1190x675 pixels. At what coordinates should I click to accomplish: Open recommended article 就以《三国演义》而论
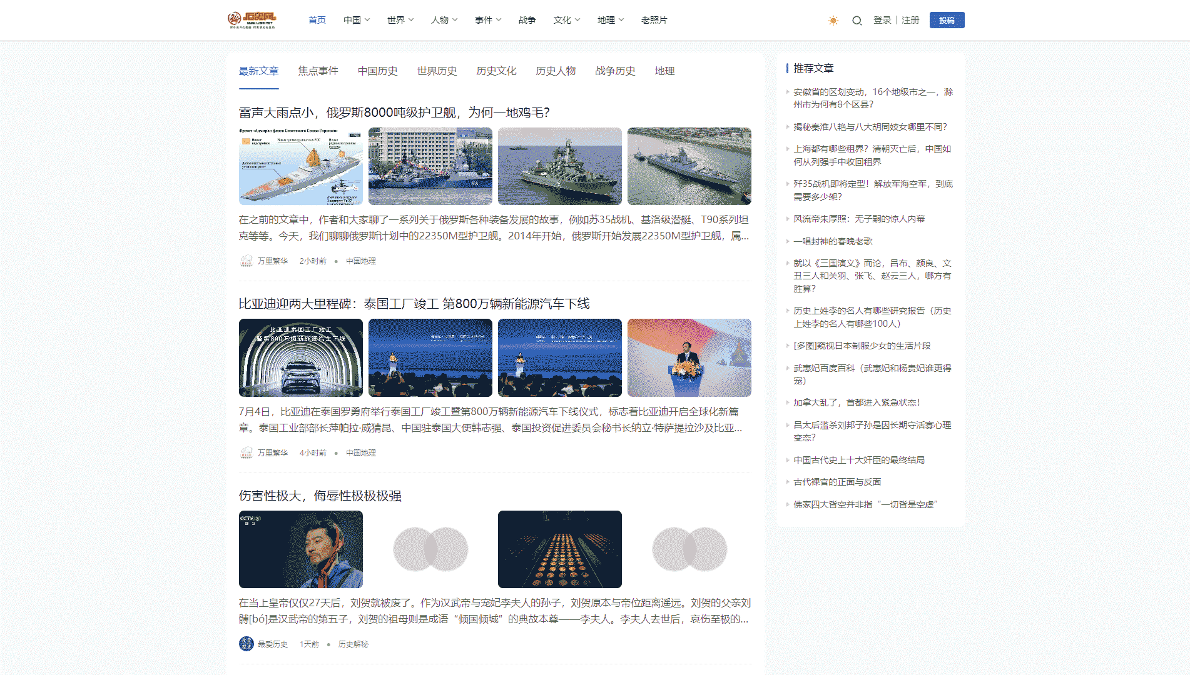(872, 276)
